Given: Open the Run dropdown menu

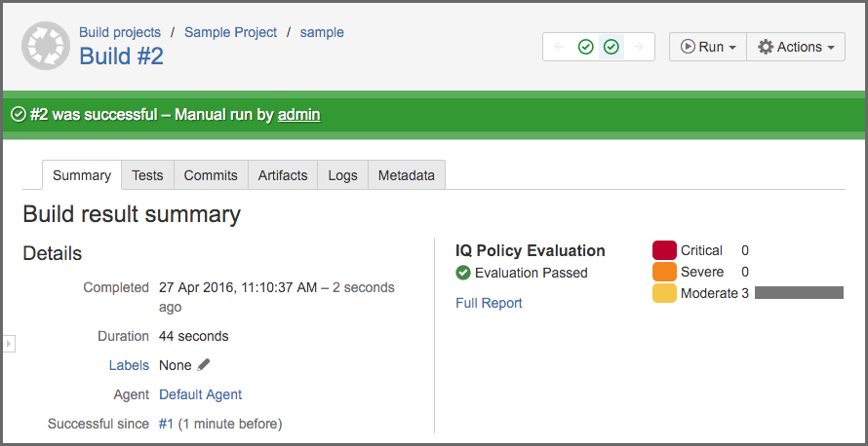Looking at the screenshot, I should pyautogui.click(x=708, y=47).
